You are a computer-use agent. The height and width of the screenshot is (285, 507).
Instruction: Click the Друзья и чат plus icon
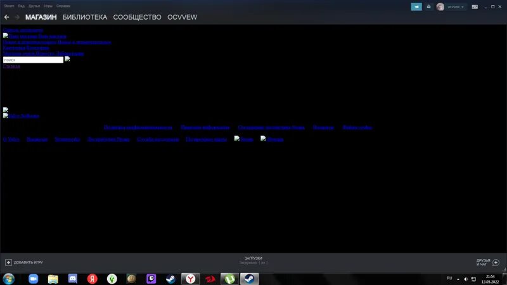pos(496,262)
